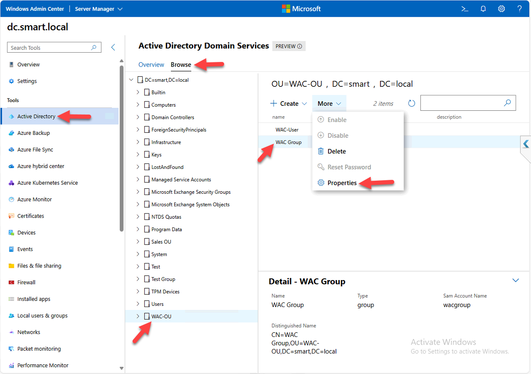
Task: Open the help question mark icon
Action: click(x=520, y=9)
